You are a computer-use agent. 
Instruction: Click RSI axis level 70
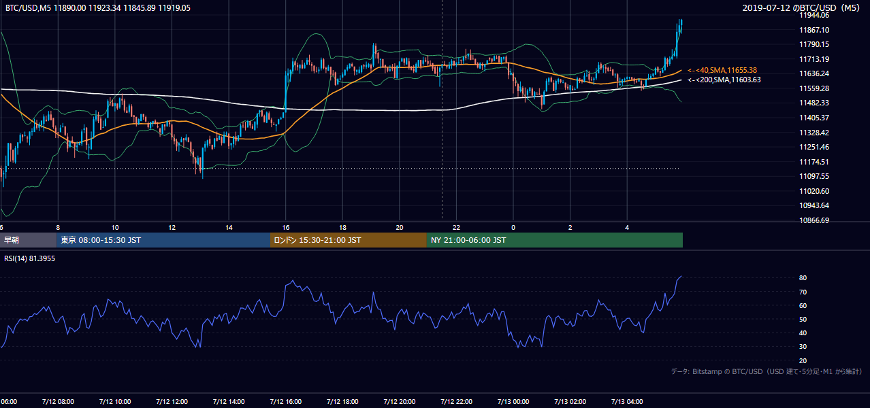(803, 292)
